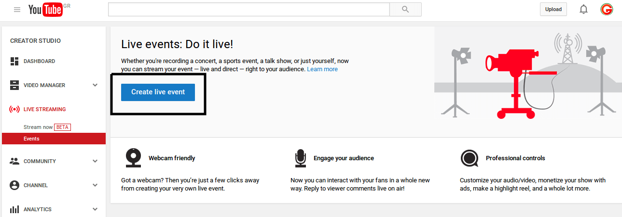Open the notifications bell

pos(583,10)
